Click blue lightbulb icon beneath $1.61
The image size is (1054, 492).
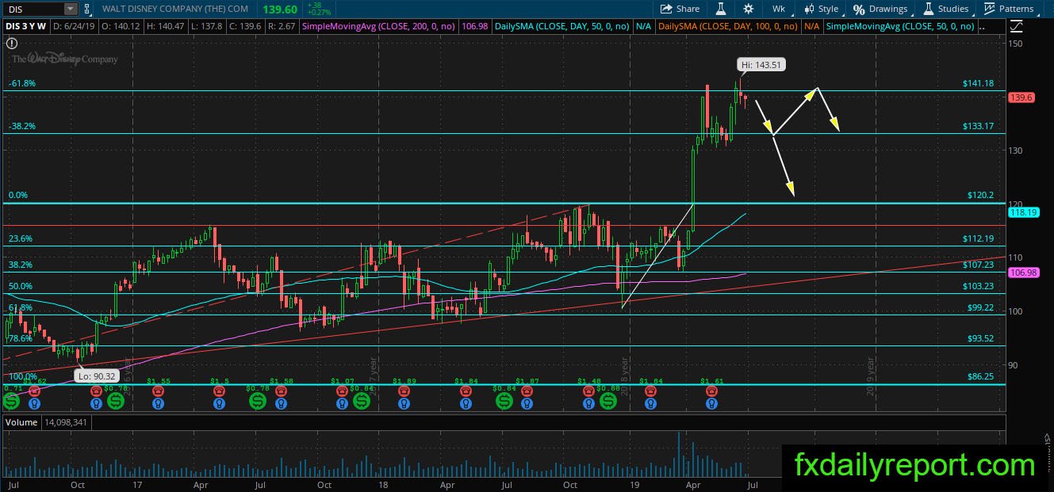point(712,403)
